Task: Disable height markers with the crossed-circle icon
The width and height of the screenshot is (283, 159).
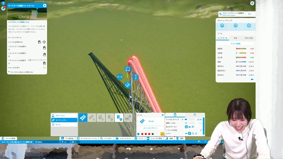Action: [x=186, y=127]
